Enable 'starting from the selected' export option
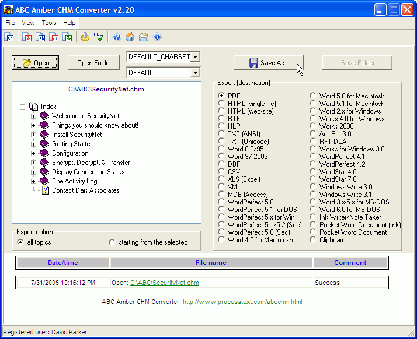 pyautogui.click(x=112, y=242)
